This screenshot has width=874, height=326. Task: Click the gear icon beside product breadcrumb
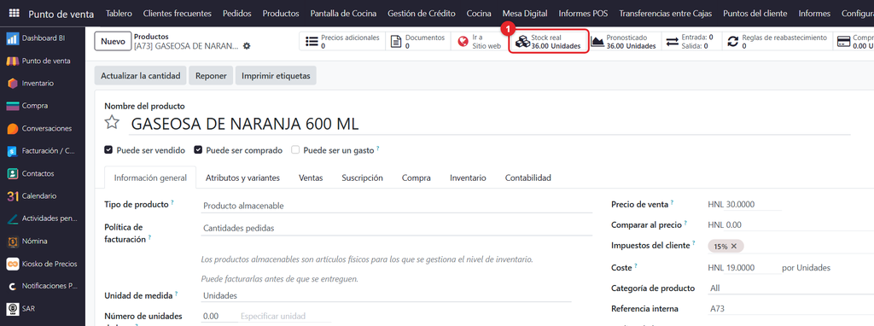[x=247, y=46]
